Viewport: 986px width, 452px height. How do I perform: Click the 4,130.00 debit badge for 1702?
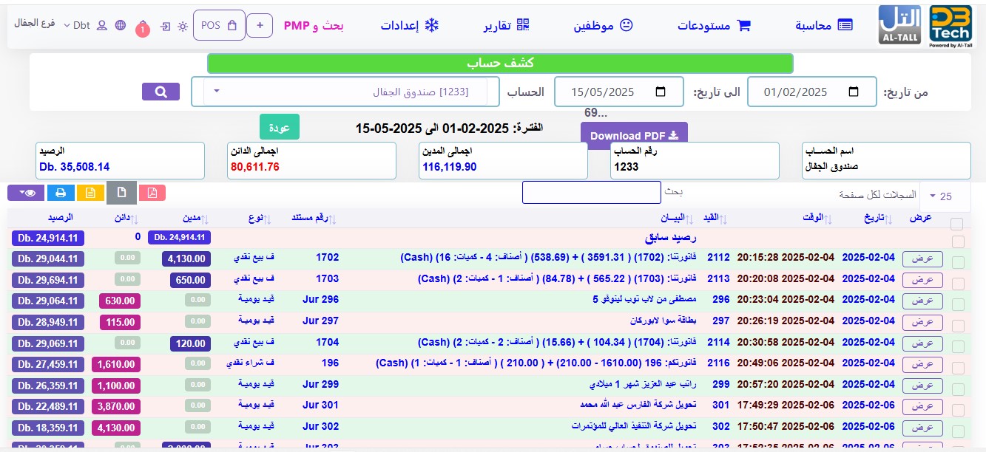186,259
